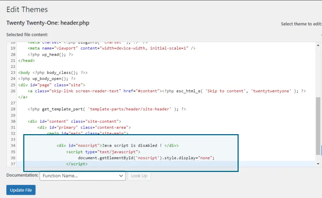Click the Edit Themes heading
This screenshot has height=198, width=322.
[27, 9]
